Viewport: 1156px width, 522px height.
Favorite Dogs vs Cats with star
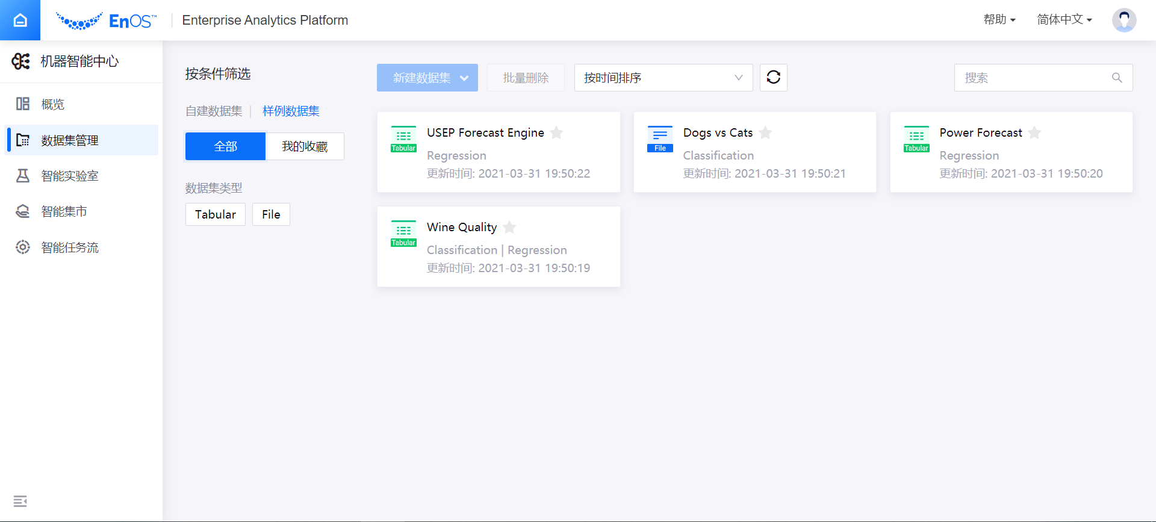765,132
